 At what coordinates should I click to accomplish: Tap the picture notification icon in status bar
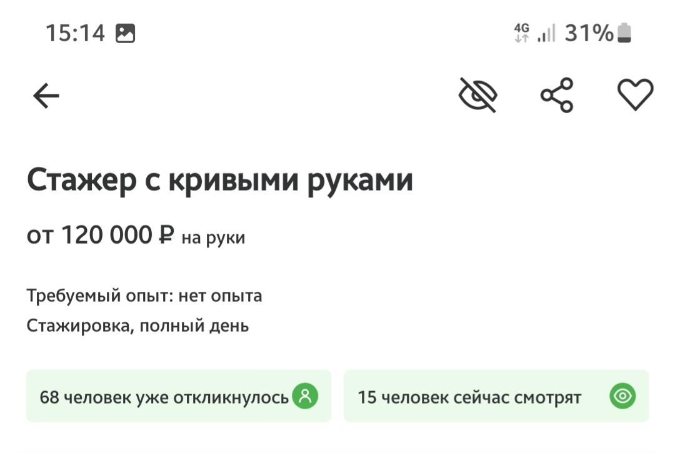pos(126,33)
